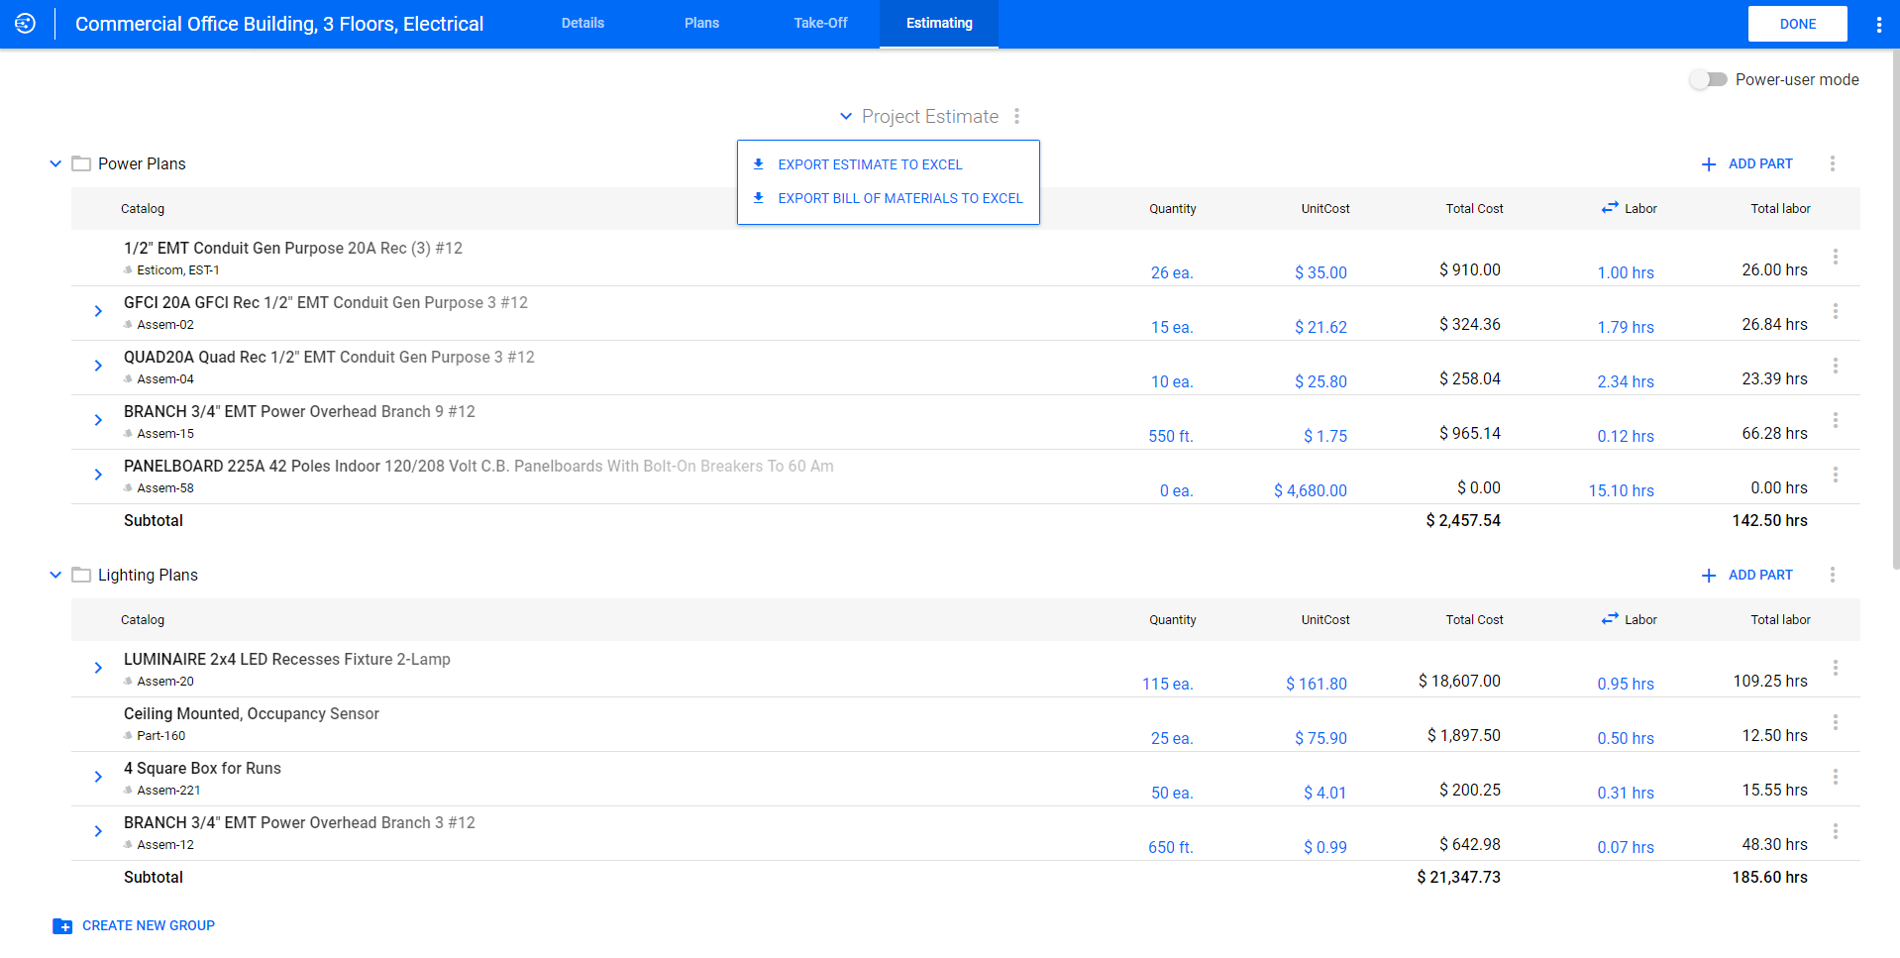The width and height of the screenshot is (1900, 958).
Task: Open the header's three-dot overflow menu
Action: [x=1878, y=25]
